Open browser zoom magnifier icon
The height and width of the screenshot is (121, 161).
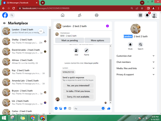[x=132, y=8]
